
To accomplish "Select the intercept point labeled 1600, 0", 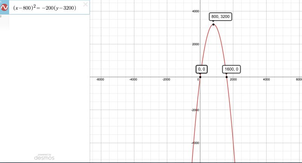I will tap(227, 77).
